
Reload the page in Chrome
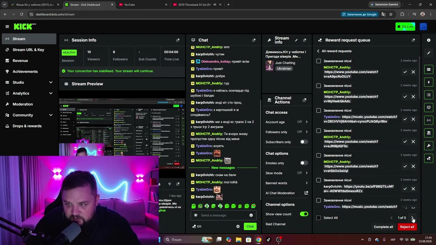coord(21,14)
